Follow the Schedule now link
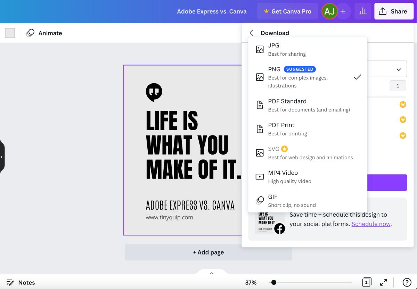The width and height of the screenshot is (417, 289). (371, 224)
